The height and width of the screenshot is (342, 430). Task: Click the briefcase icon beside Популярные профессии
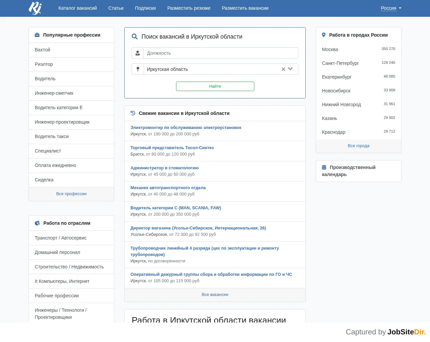(x=37, y=35)
